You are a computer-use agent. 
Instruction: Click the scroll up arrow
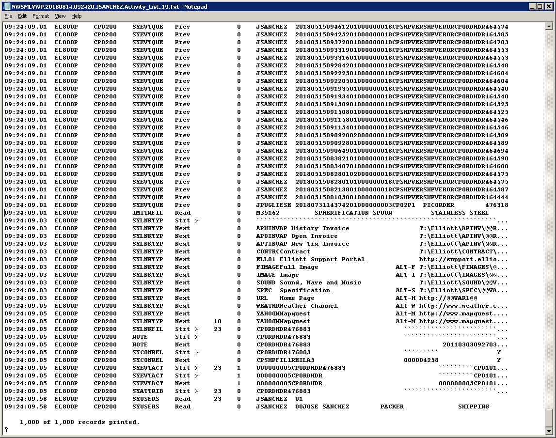pos(549,26)
